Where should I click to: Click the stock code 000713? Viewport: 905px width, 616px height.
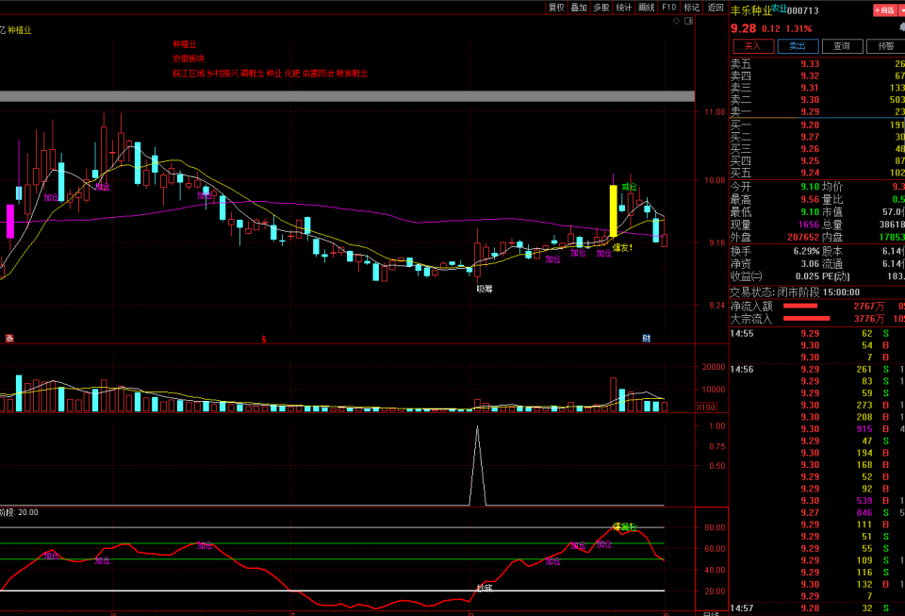pos(803,10)
